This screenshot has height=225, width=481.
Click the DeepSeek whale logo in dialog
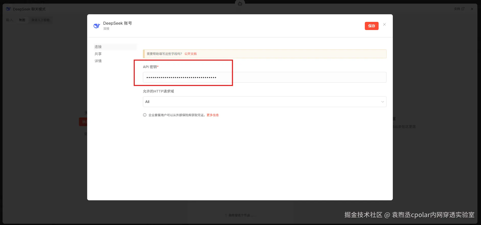point(97,26)
